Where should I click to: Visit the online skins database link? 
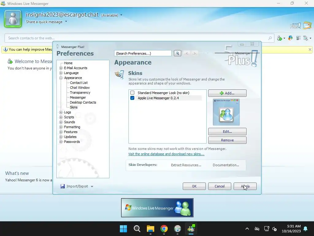(166, 154)
